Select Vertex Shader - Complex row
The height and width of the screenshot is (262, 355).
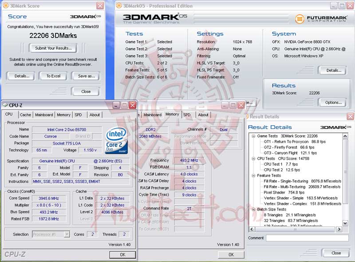(302, 204)
